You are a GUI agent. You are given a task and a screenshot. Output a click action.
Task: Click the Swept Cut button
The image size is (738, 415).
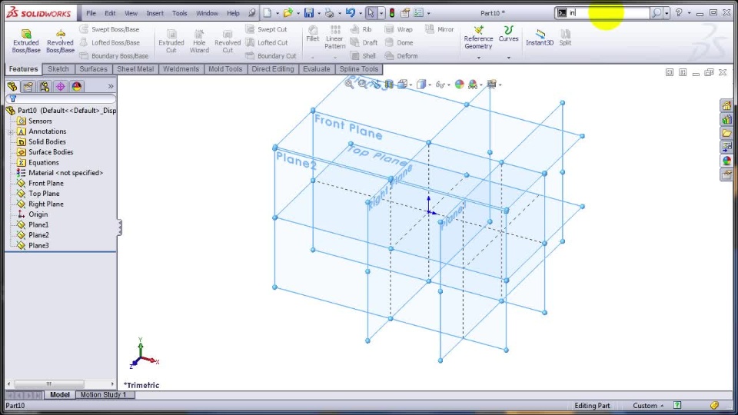267,29
